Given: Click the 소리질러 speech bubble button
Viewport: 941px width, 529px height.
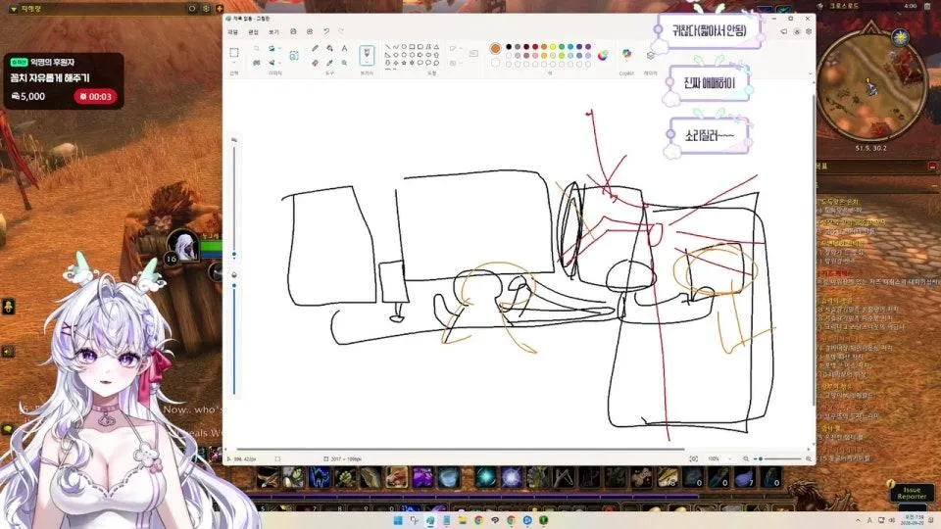Looking at the screenshot, I should point(709,135).
